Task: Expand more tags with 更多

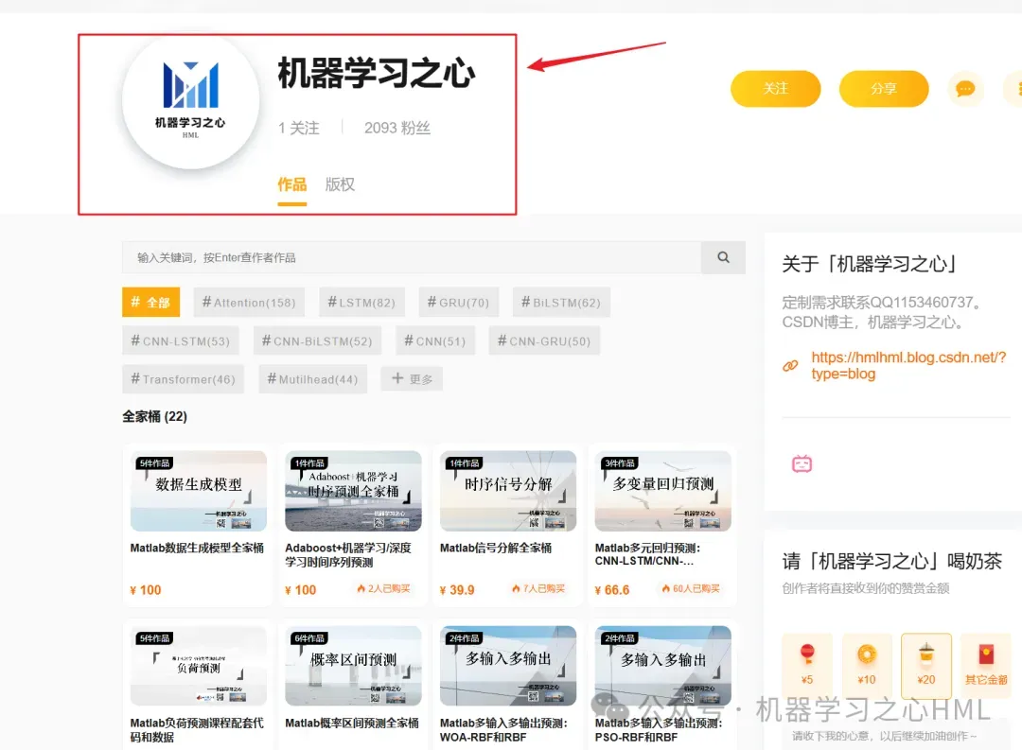Action: click(412, 378)
